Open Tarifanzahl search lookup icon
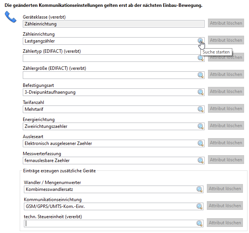The height and width of the screenshot is (233, 249). [200, 109]
